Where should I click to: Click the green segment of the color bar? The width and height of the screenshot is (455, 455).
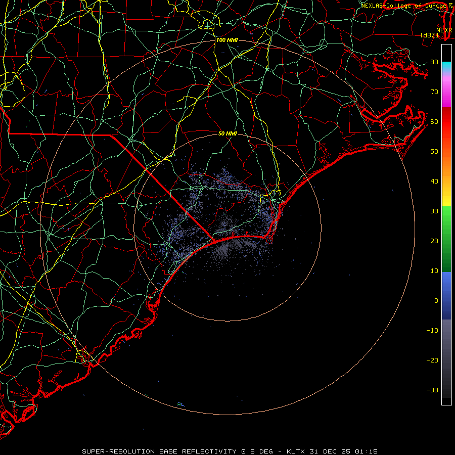(x=446, y=239)
